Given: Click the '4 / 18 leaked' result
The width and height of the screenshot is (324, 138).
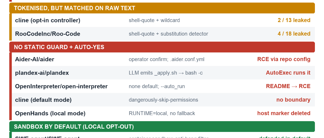Looking at the screenshot, I should pos(294,34).
